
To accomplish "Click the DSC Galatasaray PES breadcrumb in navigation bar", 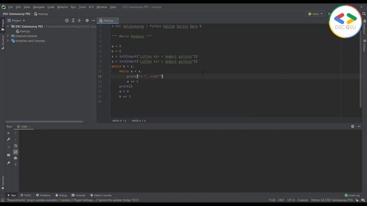I will coord(17,14).
